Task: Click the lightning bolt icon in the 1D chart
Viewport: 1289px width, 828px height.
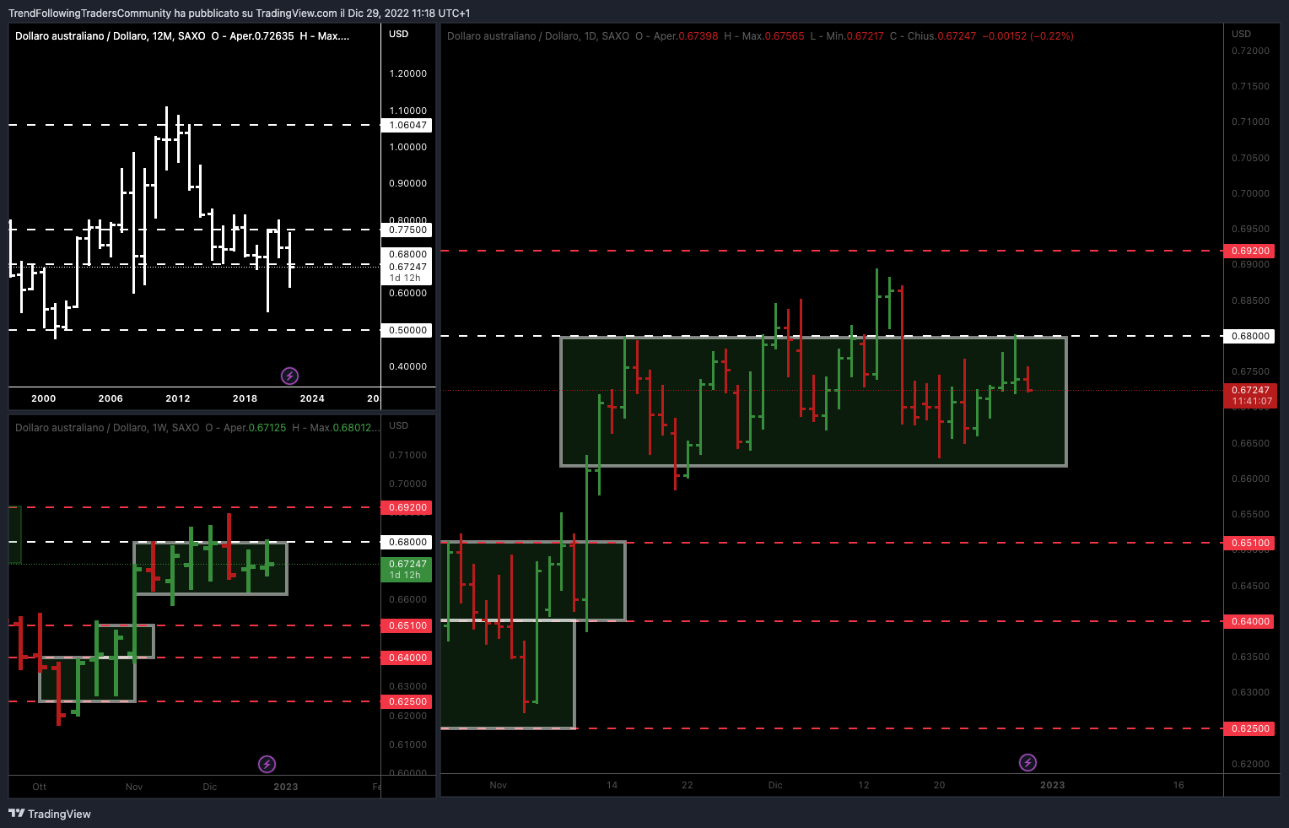Action: pos(1027,763)
